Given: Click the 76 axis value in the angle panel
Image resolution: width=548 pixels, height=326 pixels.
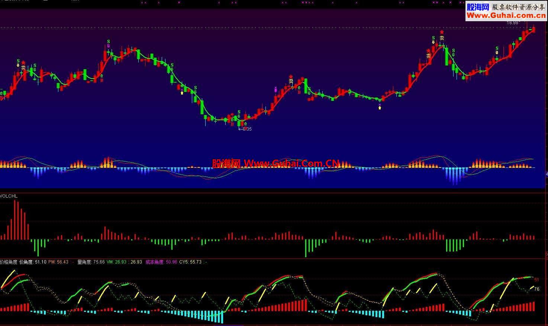Looking at the screenshot, I should pyautogui.click(x=537, y=289).
